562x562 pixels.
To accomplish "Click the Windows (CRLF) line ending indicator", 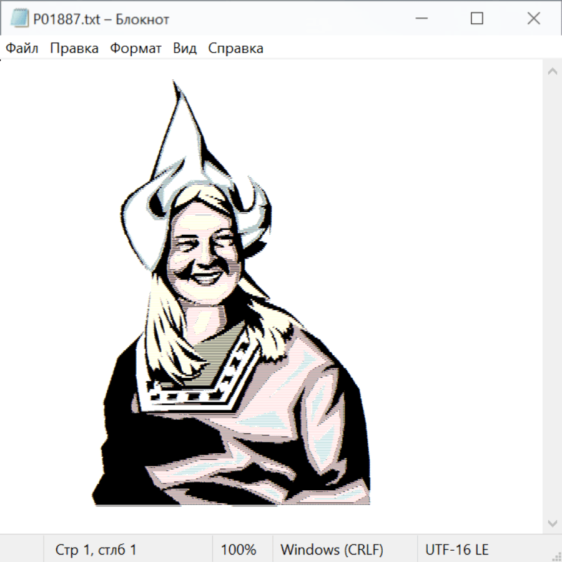I will 332,550.
